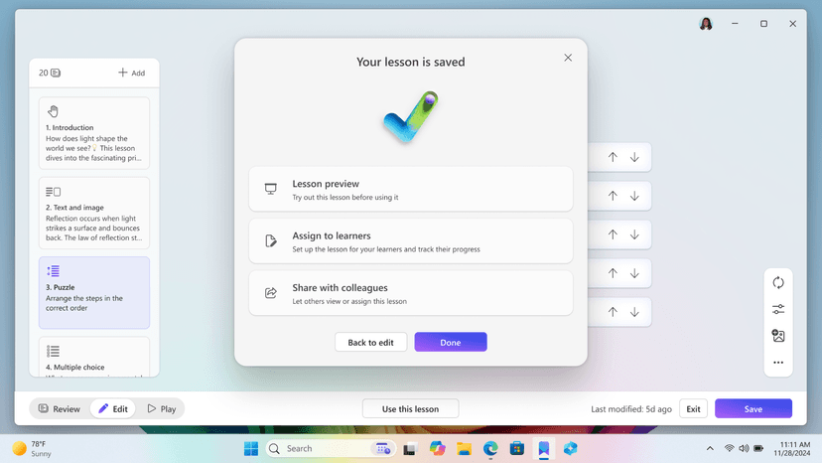Viewport: 822px width, 463px height.
Task: Click the Share with colleagues arrow icon
Action: [x=270, y=293]
